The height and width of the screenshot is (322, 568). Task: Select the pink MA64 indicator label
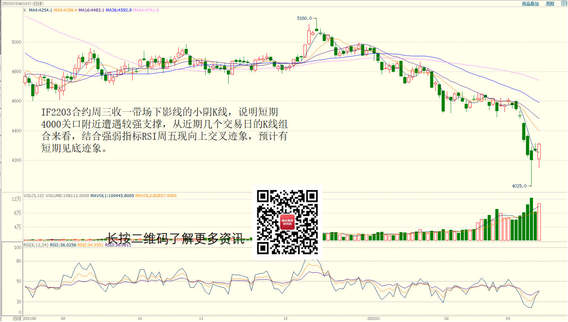click(146, 10)
